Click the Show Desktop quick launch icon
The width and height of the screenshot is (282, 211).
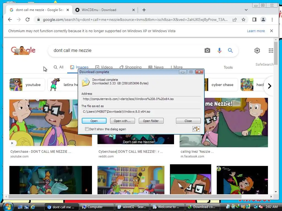click(x=20, y=207)
